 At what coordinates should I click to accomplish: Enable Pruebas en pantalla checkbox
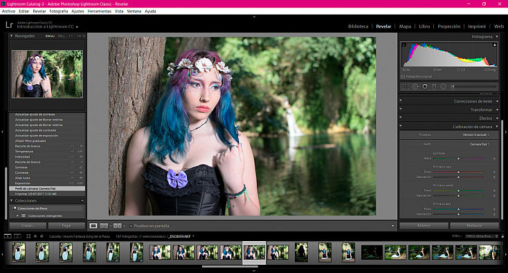(x=131, y=226)
